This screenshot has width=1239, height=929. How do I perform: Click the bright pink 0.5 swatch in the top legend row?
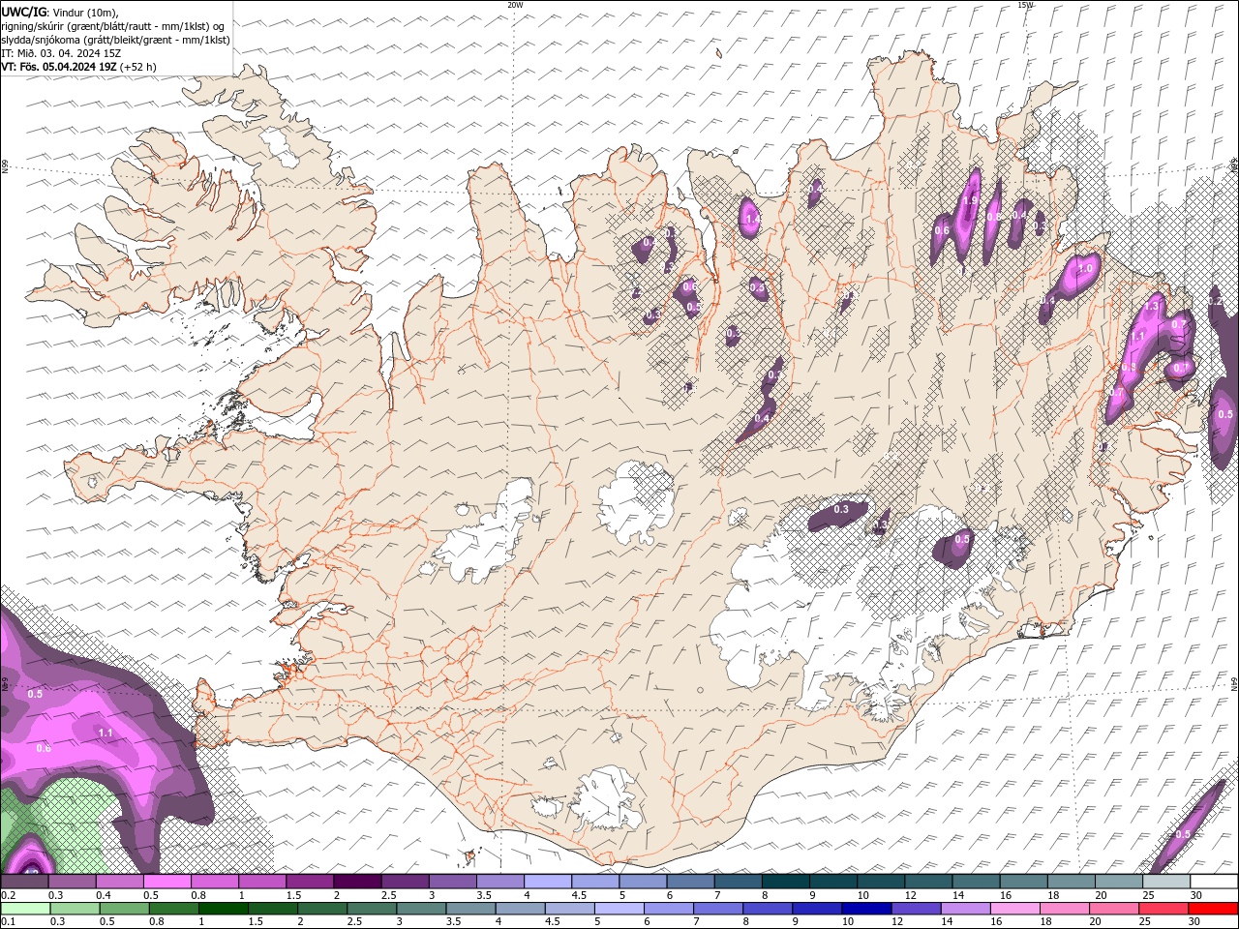166,882
